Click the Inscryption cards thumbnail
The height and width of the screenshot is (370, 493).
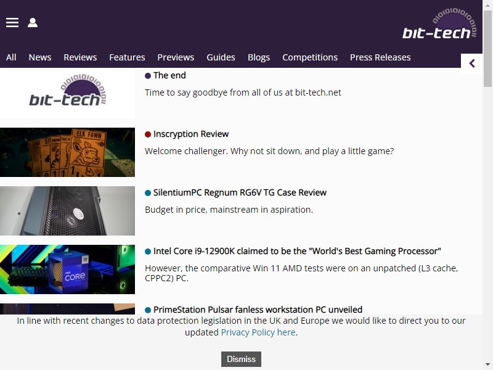pyautogui.click(x=67, y=152)
